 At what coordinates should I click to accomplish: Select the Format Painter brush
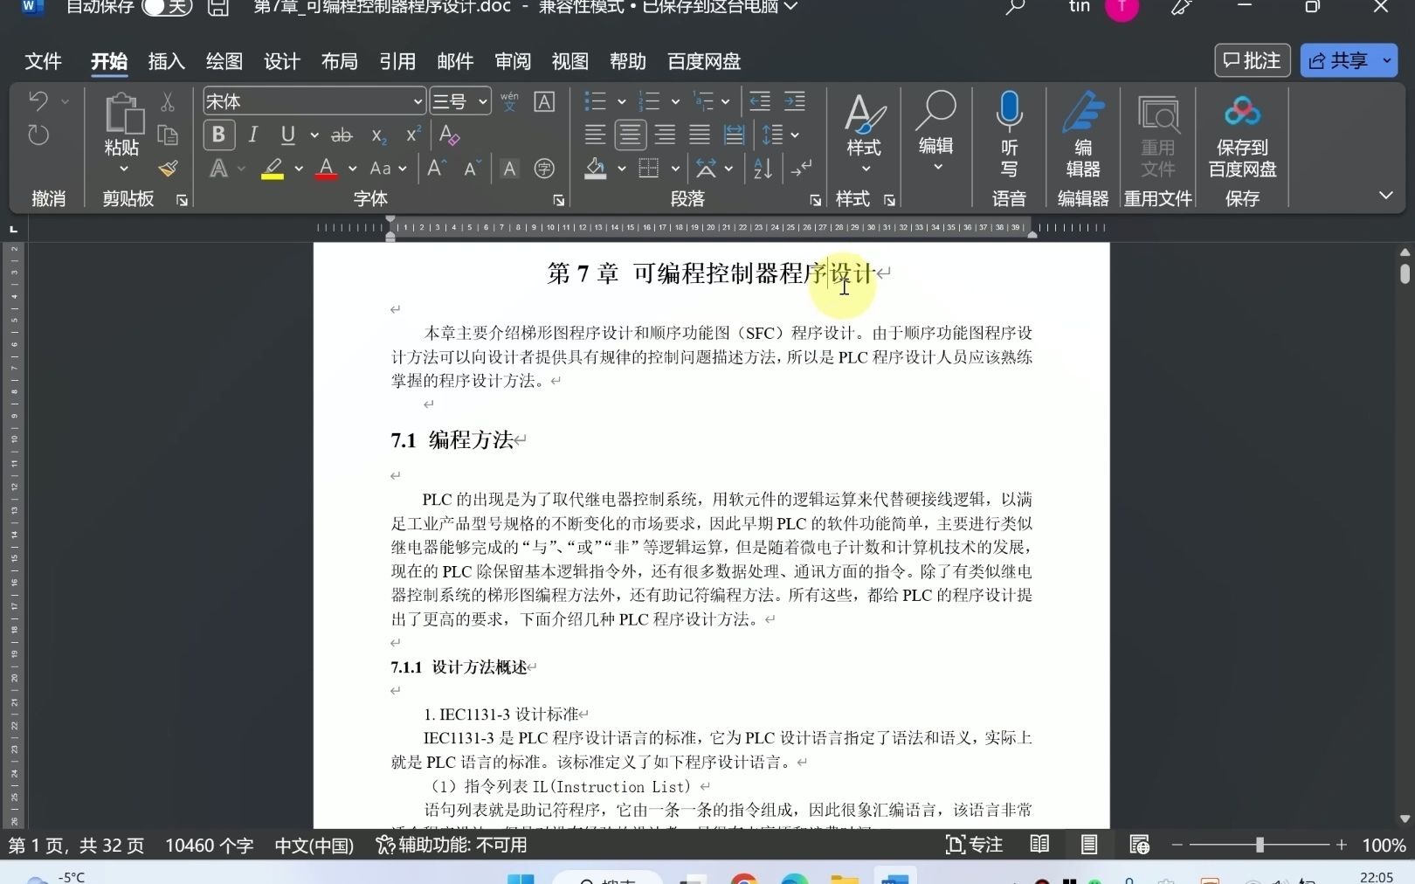pyautogui.click(x=168, y=169)
